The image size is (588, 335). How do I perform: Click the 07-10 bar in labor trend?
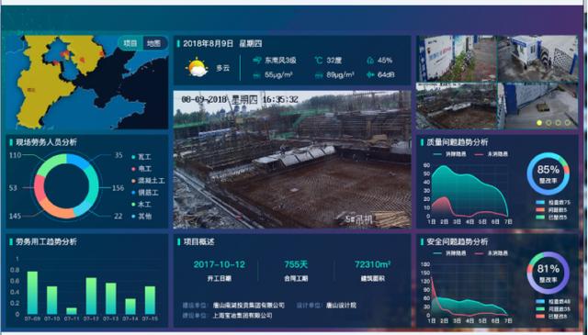click(x=52, y=300)
